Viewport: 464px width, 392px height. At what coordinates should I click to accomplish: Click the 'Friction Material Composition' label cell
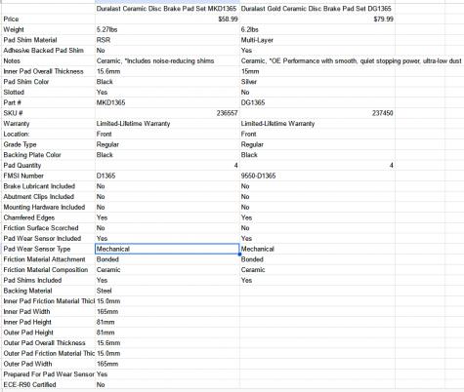tap(48, 270)
